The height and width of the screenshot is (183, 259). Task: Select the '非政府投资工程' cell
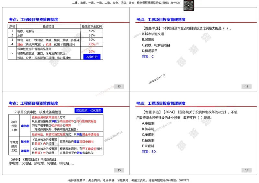(14, 146)
